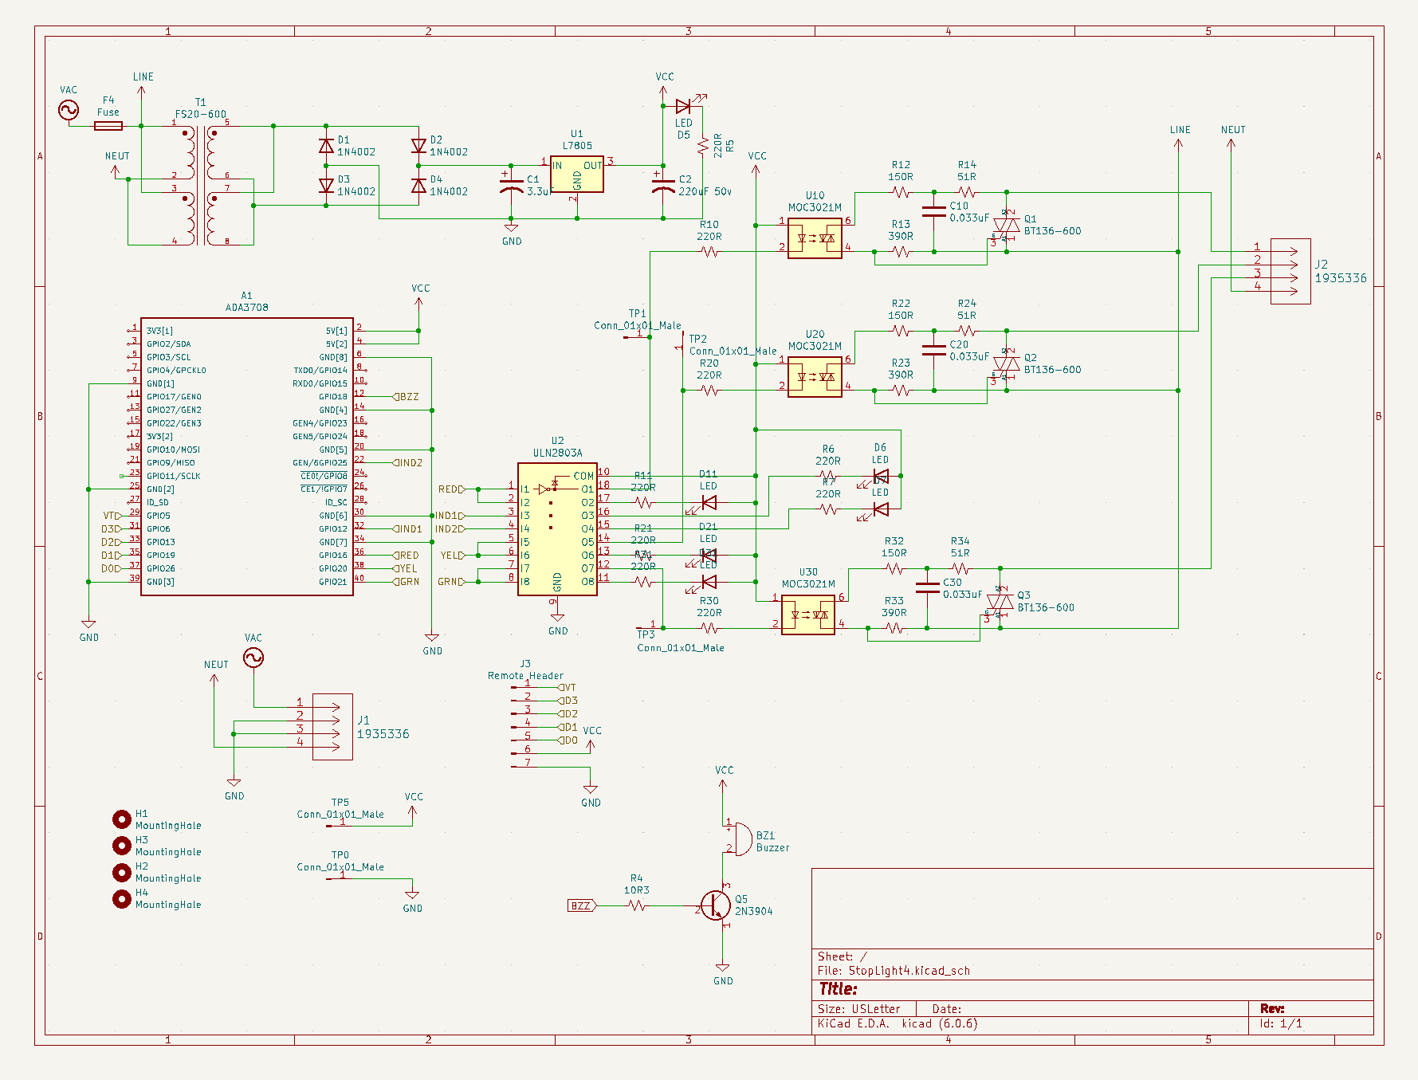Select resistor R13 390R
Image resolution: width=1418 pixels, height=1080 pixels.
click(901, 252)
